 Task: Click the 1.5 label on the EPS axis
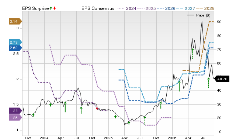[16, 104]
